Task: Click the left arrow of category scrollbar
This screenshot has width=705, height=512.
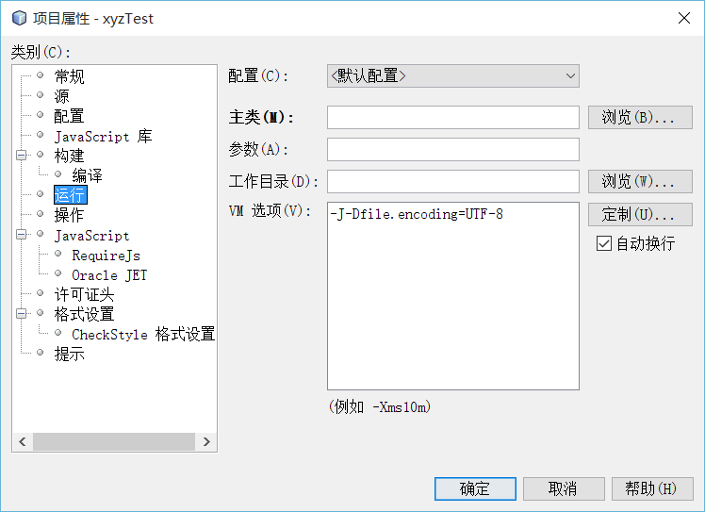Action: [21, 442]
